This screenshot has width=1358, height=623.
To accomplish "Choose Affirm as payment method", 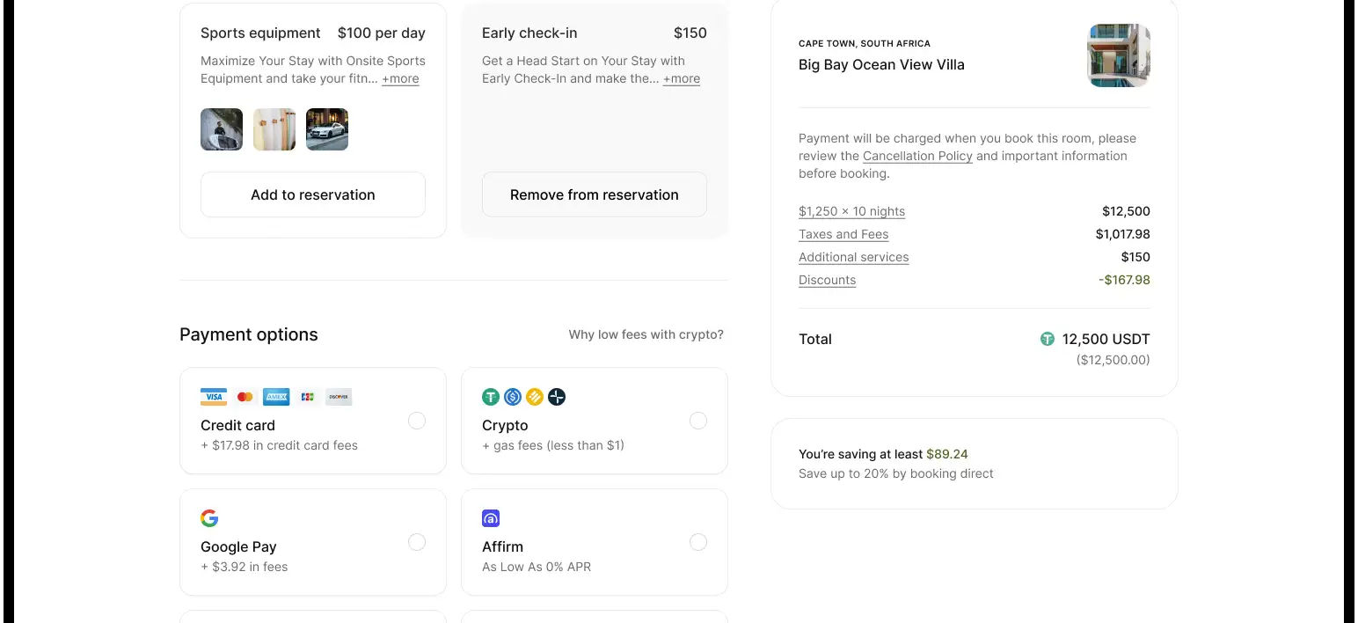I will (x=698, y=542).
